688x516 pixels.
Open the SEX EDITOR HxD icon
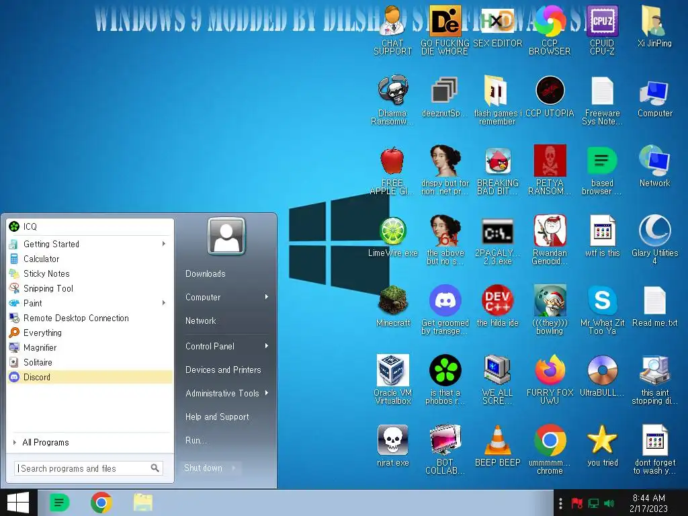click(x=497, y=26)
